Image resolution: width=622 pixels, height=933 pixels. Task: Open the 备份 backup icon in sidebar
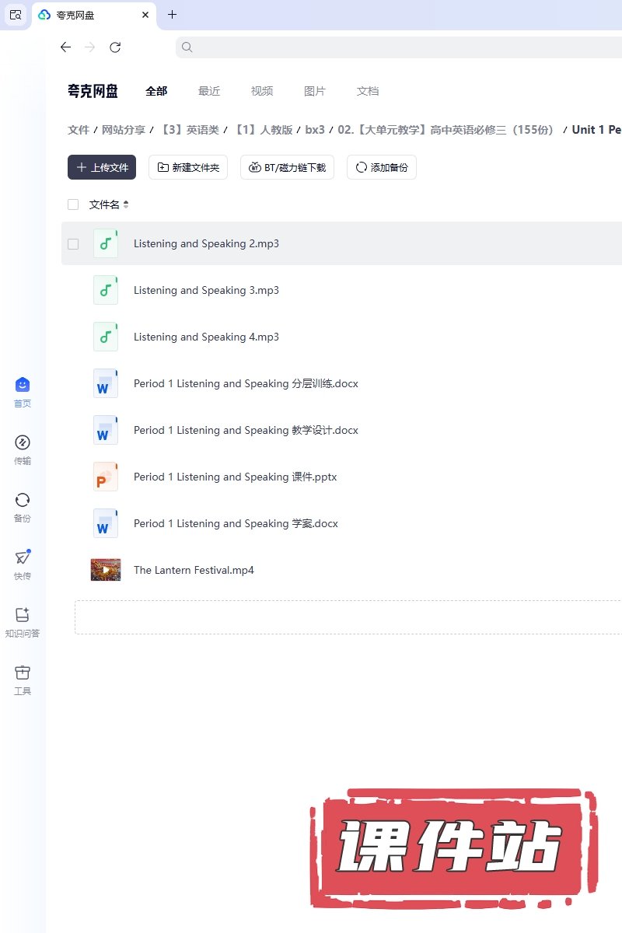pos(23,500)
